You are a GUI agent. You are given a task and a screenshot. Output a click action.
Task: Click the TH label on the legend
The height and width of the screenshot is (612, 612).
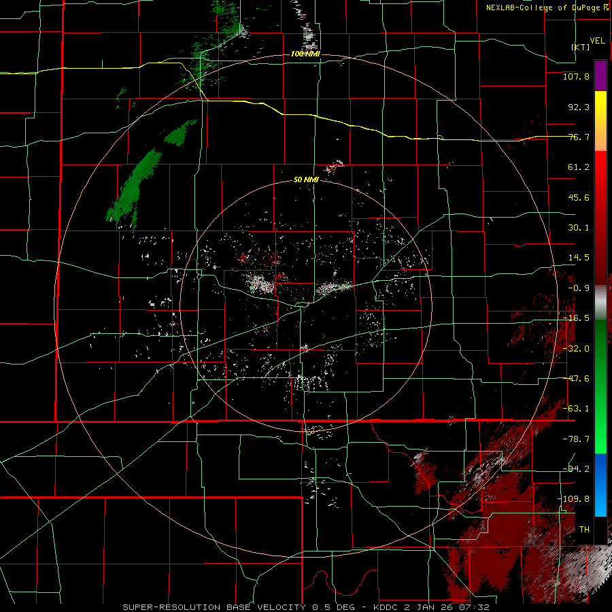584,529
